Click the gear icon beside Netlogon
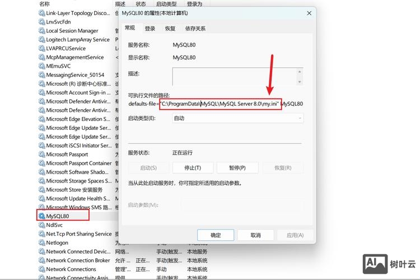Screen dimensions: 420x280 point(41,242)
